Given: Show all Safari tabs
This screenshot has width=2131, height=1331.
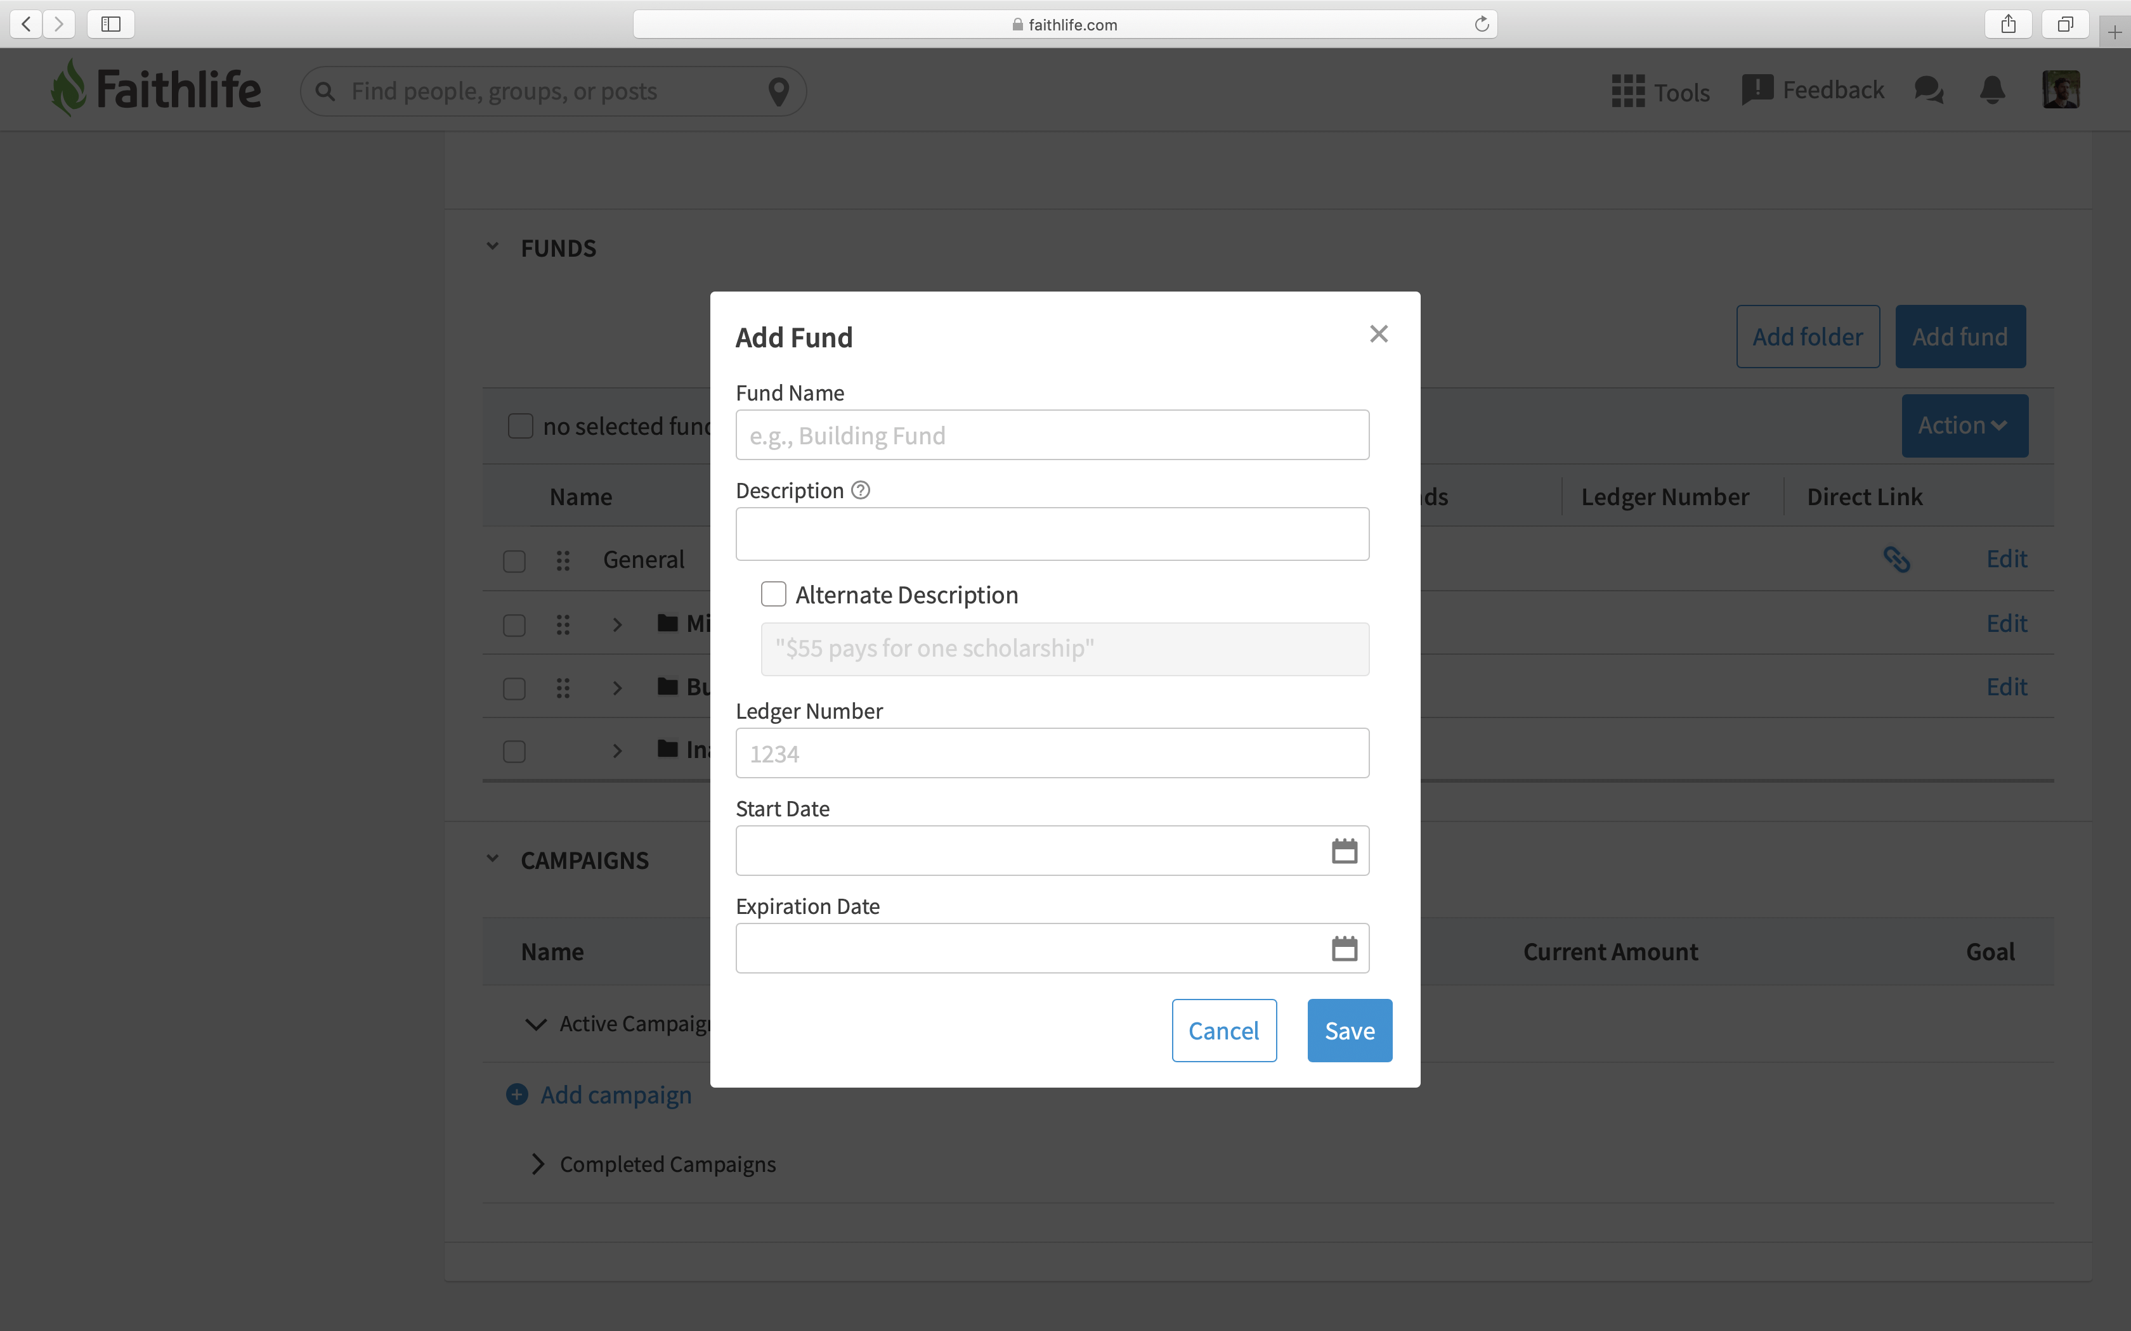Looking at the screenshot, I should [x=2065, y=24].
